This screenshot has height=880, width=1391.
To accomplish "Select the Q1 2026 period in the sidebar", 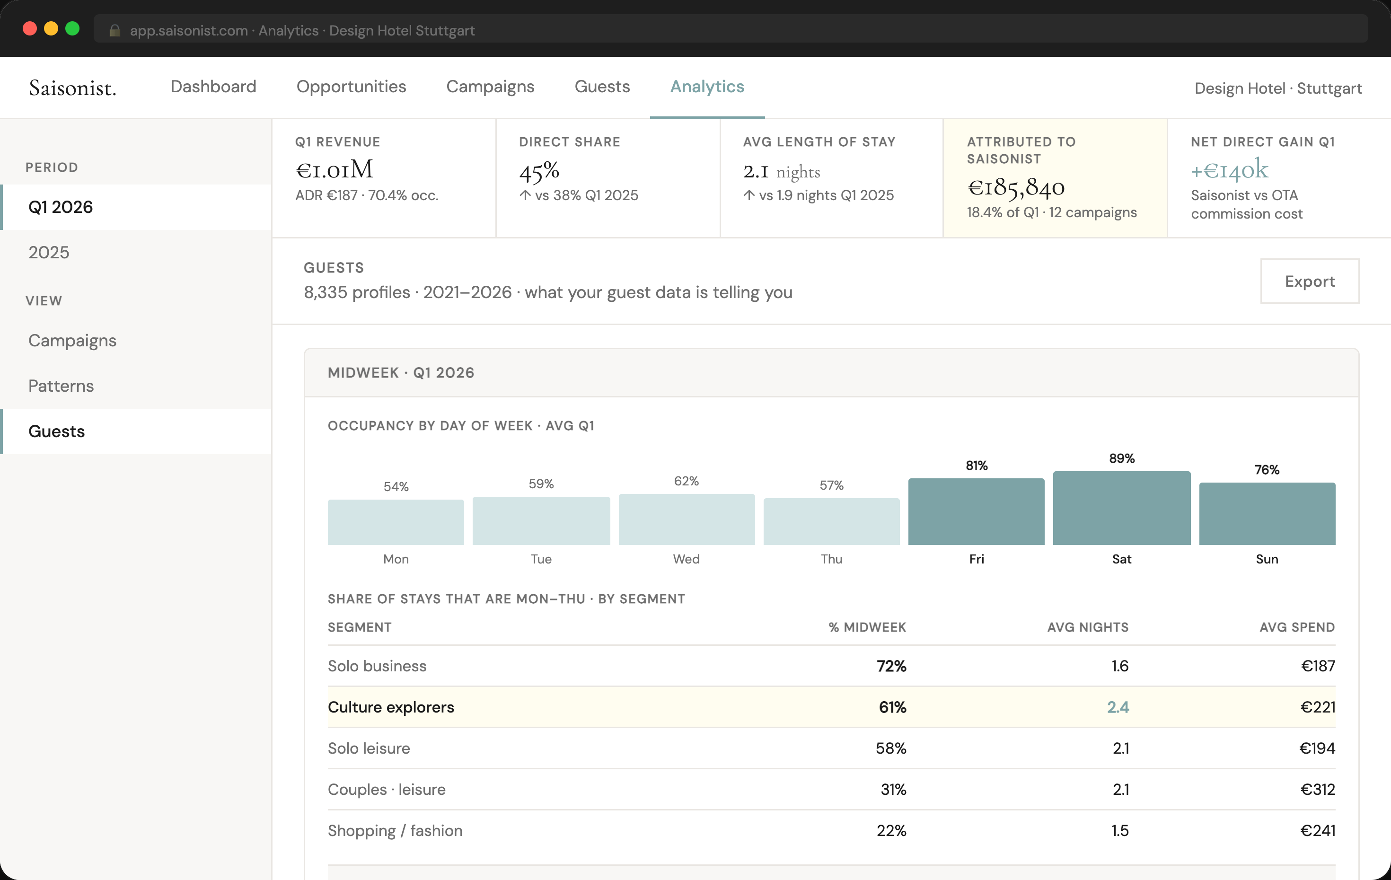I will click(x=61, y=206).
